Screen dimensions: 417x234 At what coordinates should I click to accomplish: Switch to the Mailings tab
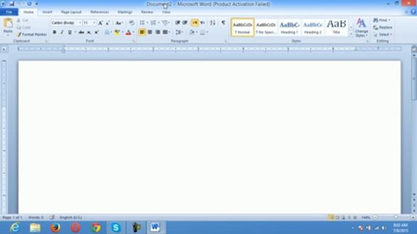pyautogui.click(x=124, y=12)
